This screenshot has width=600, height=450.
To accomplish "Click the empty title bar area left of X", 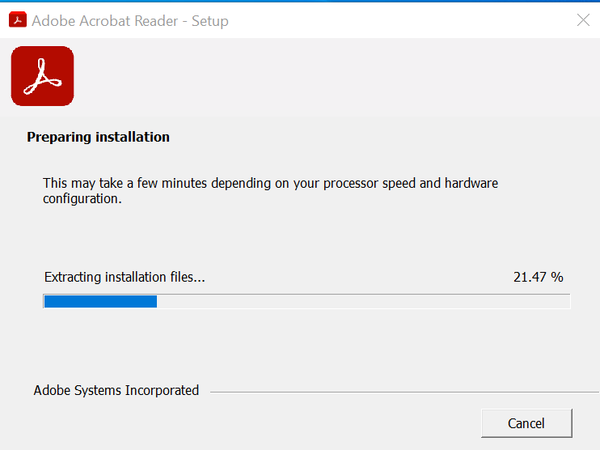I will click(x=404, y=20).
